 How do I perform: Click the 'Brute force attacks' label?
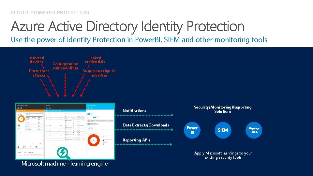[39, 73]
